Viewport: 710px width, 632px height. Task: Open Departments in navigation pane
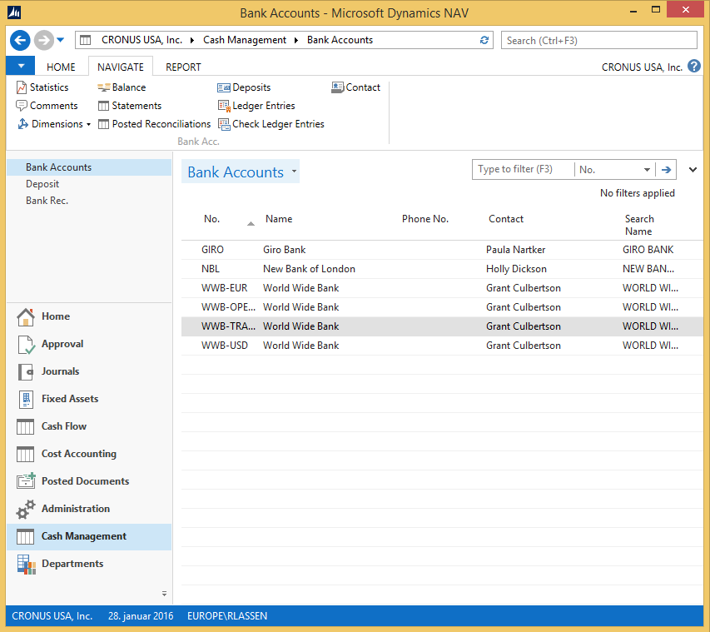pyautogui.click(x=72, y=564)
